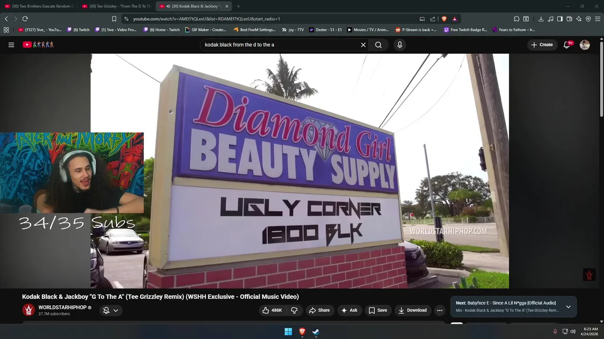Open the YouTube account avatar menu
604x339 pixels.
click(x=585, y=45)
